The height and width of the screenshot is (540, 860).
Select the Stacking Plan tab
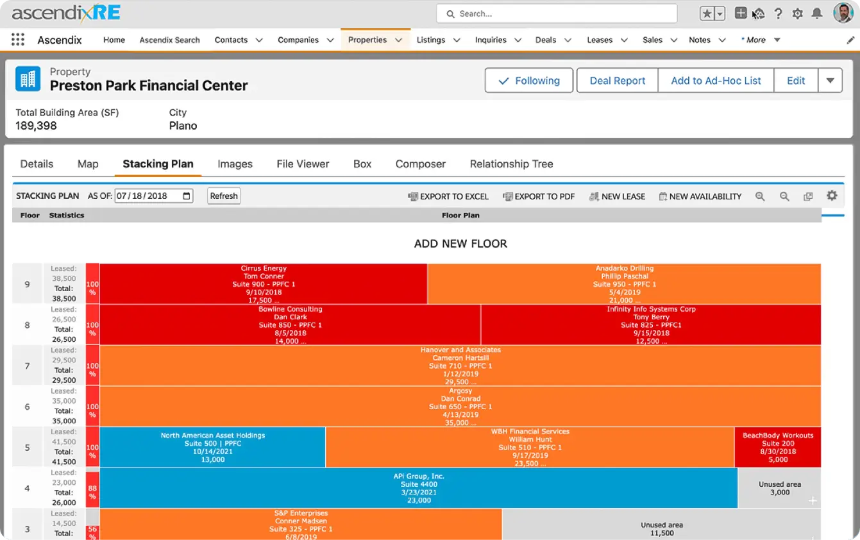click(x=158, y=164)
